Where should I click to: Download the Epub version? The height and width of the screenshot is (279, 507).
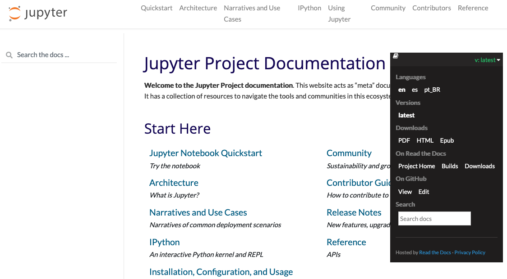447,141
